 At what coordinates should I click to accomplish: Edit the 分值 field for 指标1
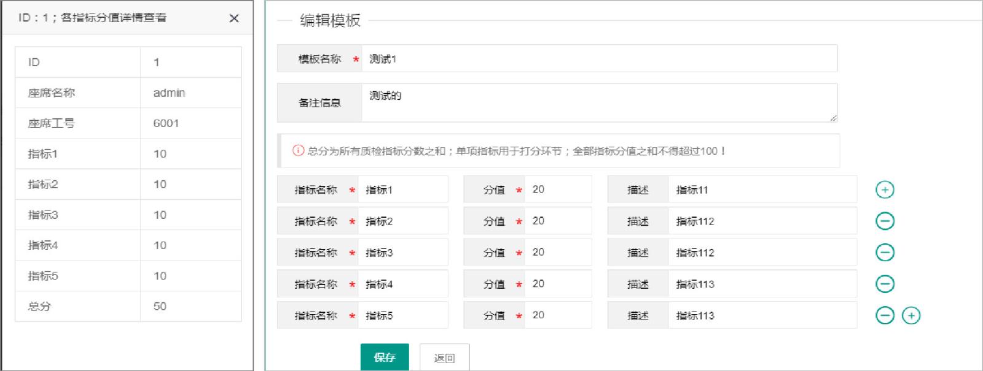(x=557, y=189)
